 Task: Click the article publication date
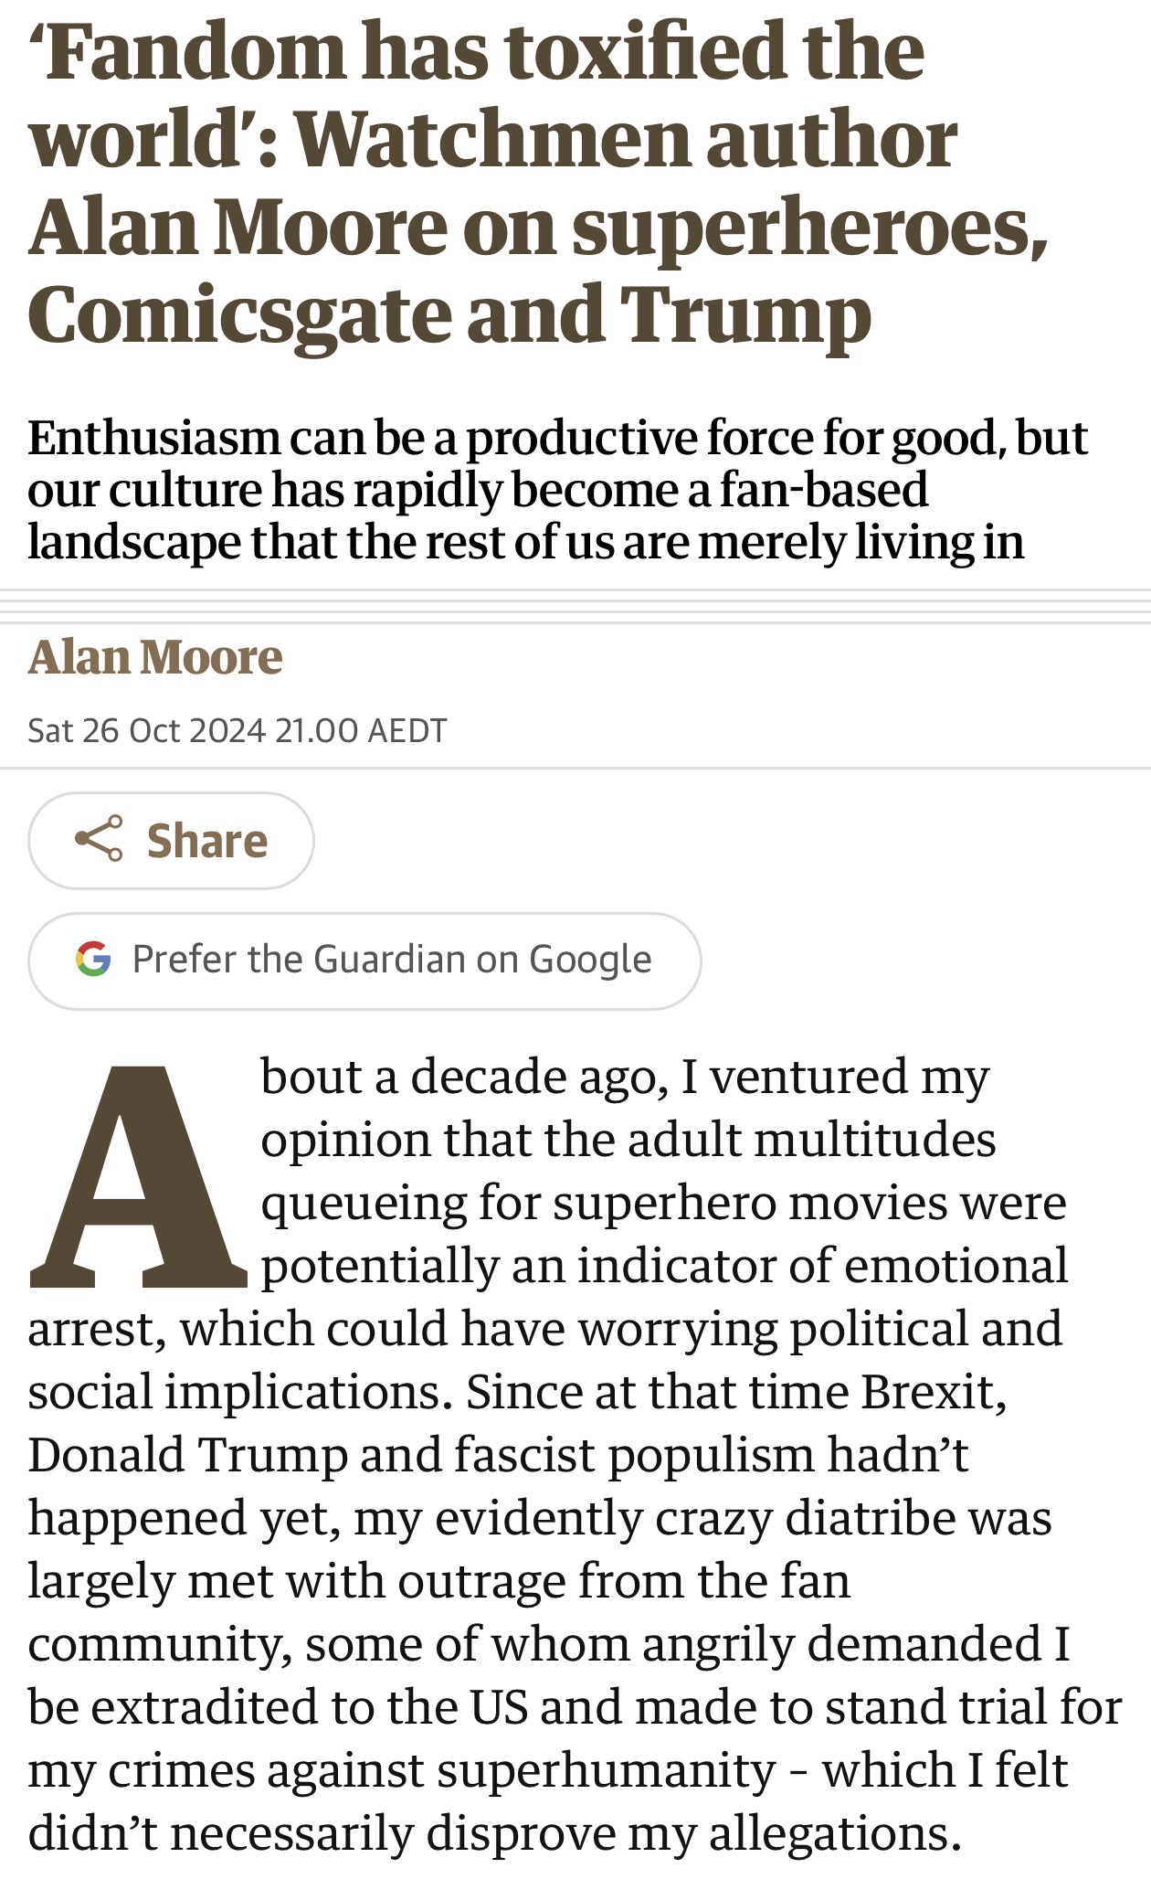(238, 730)
